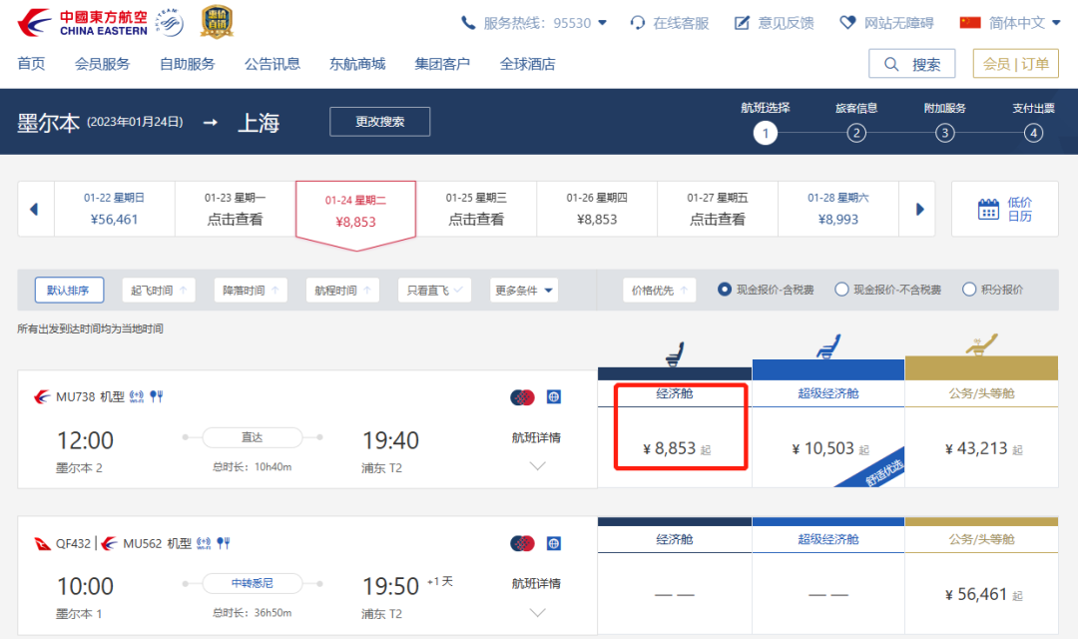The width and height of the screenshot is (1078, 639).
Task: Expand service hotline 95530 dropdown
Action: (x=603, y=23)
